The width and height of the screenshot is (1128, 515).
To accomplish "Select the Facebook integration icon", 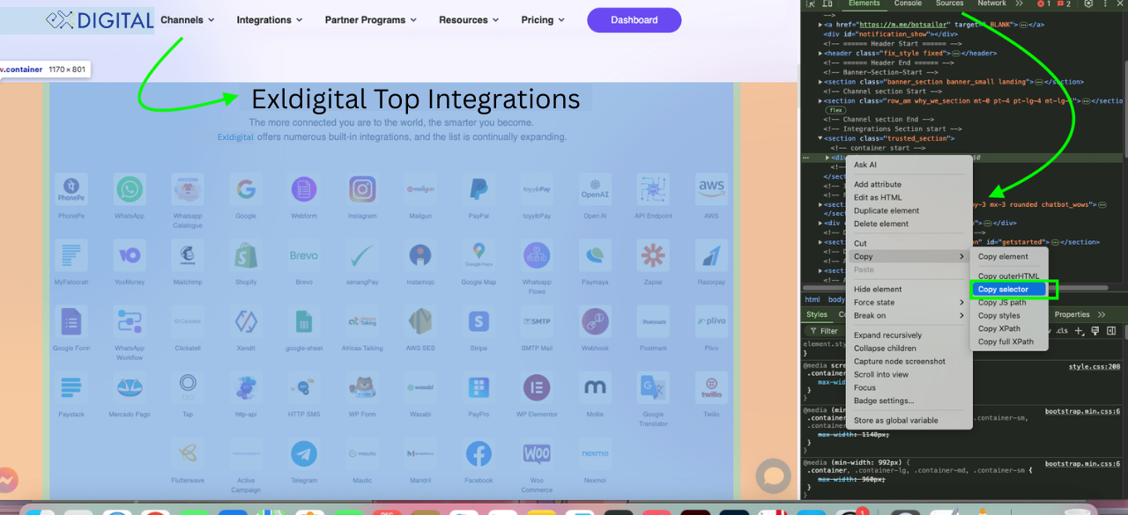I will (x=479, y=453).
